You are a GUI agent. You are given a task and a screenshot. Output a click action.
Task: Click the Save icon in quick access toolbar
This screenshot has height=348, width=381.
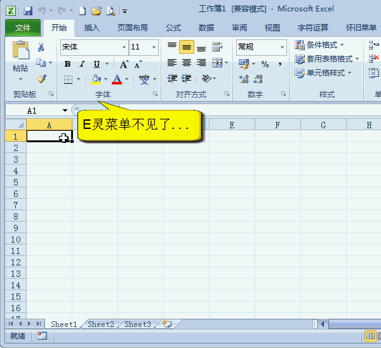28,11
